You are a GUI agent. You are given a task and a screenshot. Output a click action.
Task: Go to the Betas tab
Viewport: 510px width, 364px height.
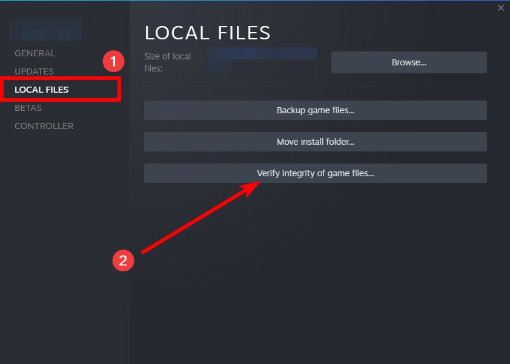28,108
